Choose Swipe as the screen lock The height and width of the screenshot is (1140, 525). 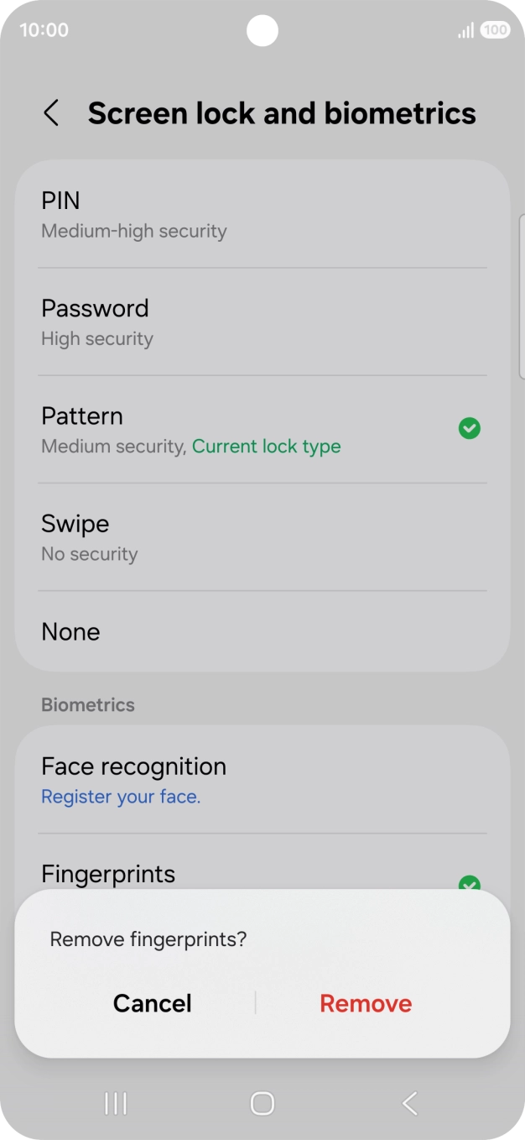pos(262,537)
